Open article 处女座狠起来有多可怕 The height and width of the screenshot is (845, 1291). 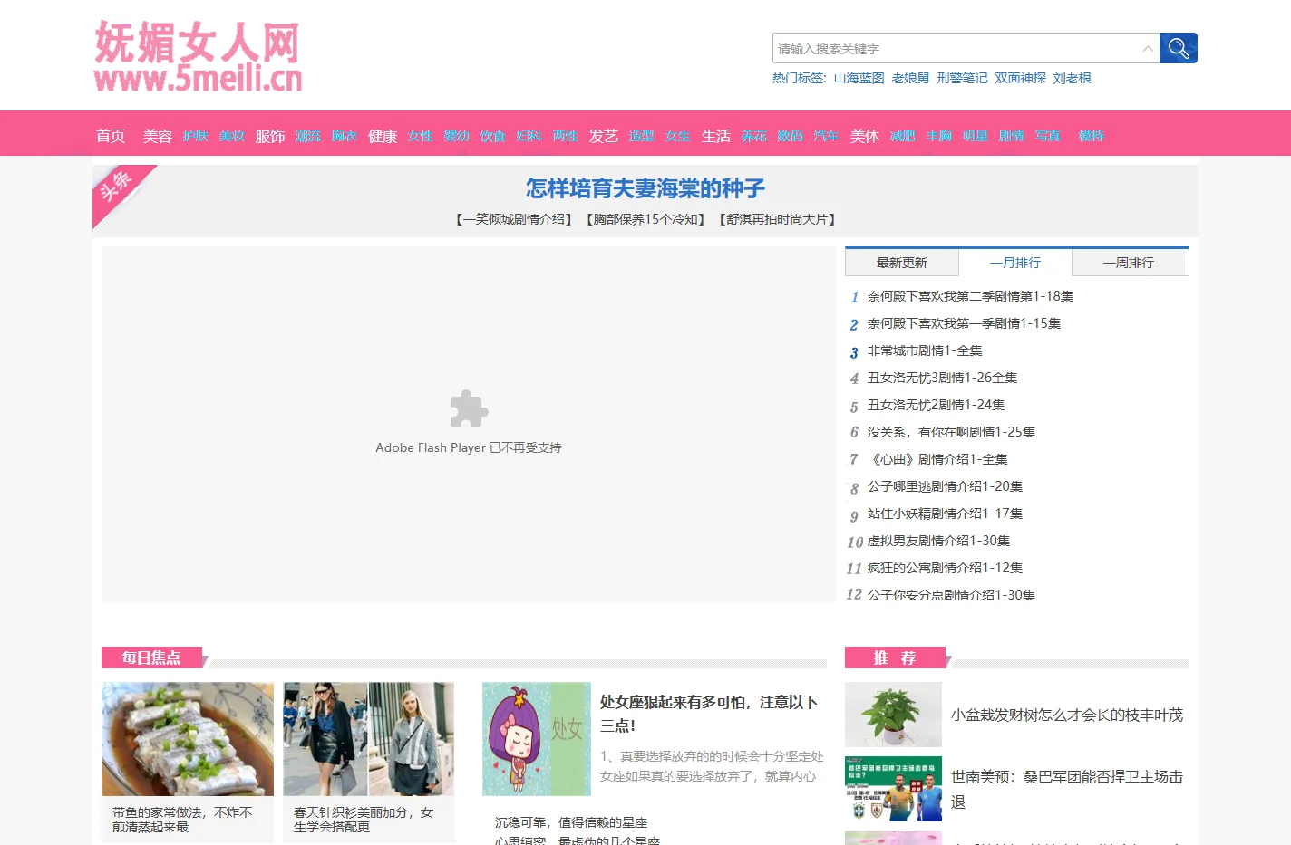coord(709,714)
